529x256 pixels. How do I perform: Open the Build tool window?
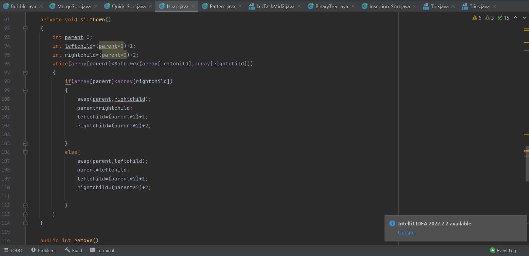[x=74, y=250]
